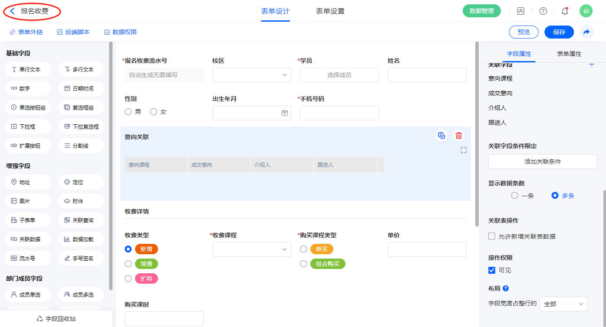Open the 收费课程 dropdown
This screenshot has width=606, height=327.
pos(252,249)
